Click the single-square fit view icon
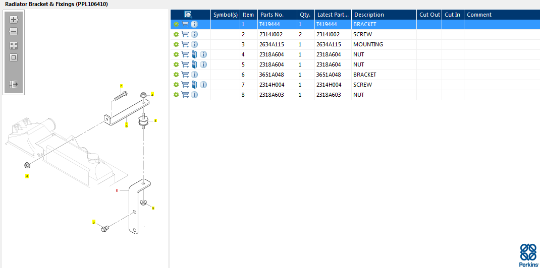This screenshot has height=268, width=540. click(14, 57)
